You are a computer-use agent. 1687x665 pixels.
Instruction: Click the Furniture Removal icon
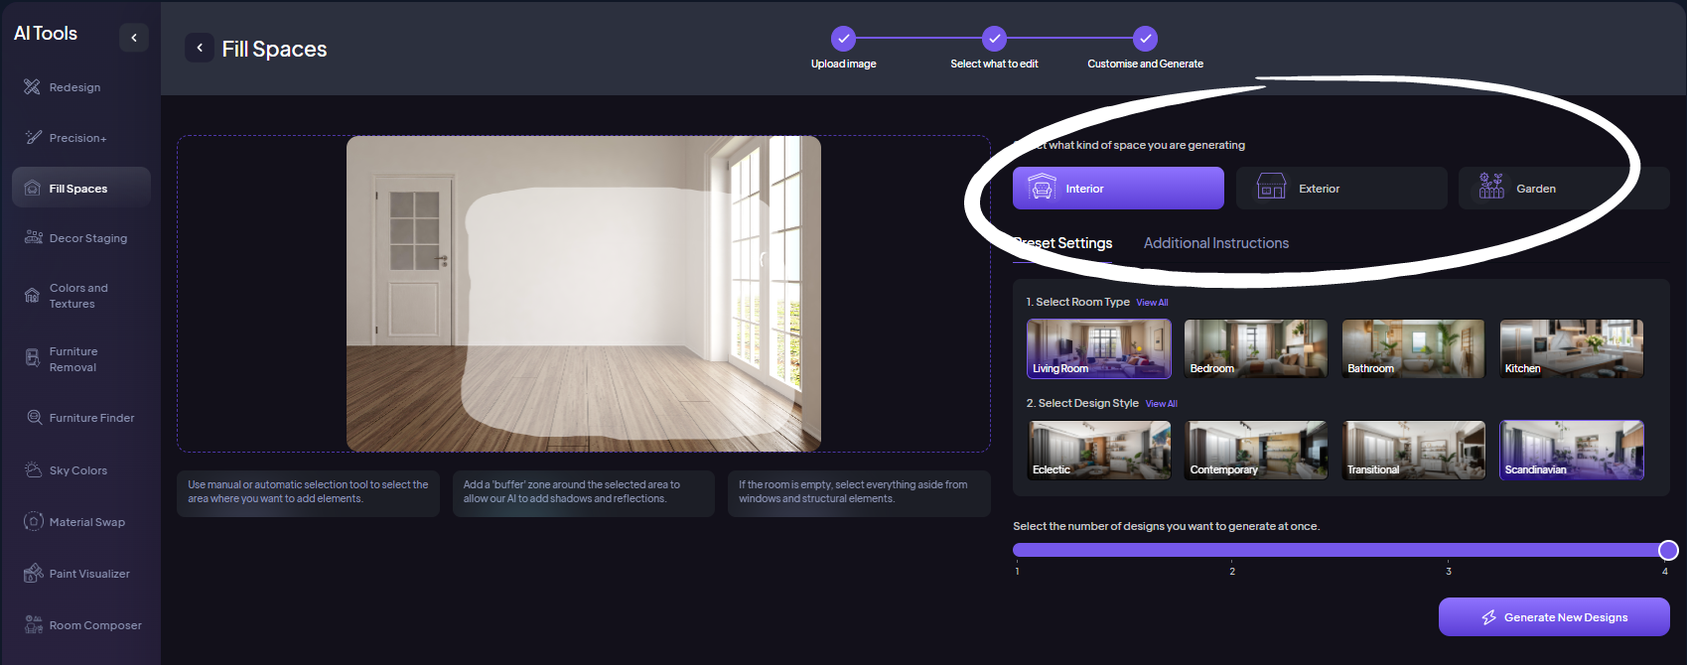[33, 359]
